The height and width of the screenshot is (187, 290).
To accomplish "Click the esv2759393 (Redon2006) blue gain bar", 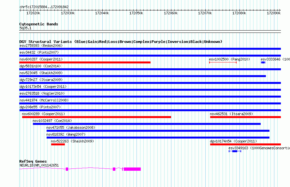I will click(150, 49).
